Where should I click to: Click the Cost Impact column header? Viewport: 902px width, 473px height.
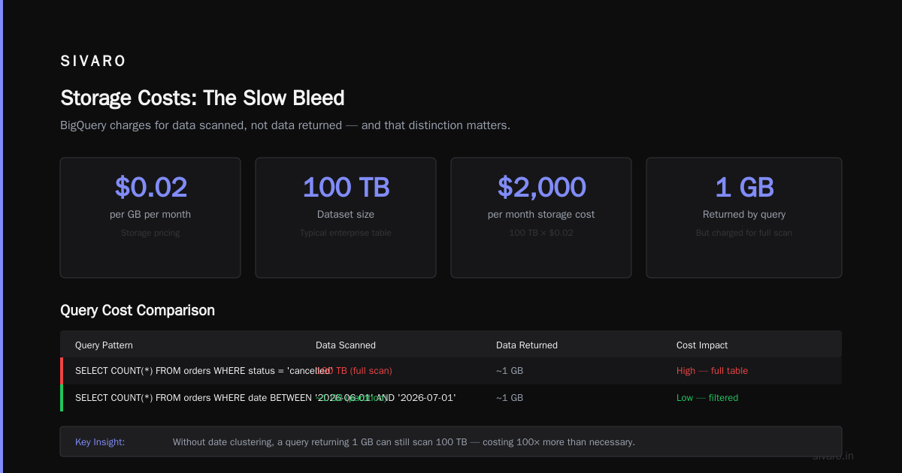[702, 345]
